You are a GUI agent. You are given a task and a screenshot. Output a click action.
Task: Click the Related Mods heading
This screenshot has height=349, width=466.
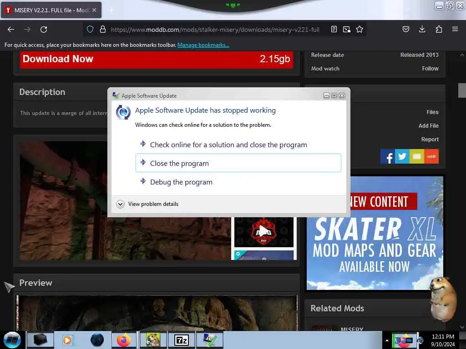point(337,309)
